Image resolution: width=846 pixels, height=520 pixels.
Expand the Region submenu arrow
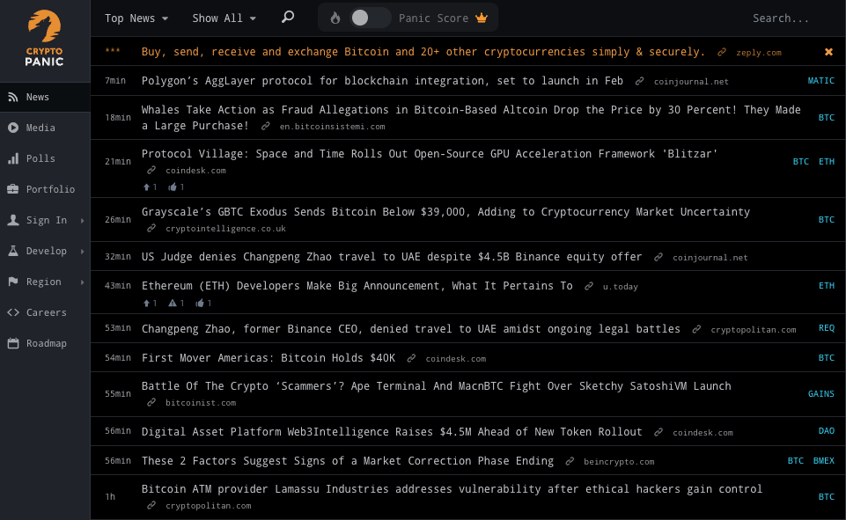coord(83,282)
